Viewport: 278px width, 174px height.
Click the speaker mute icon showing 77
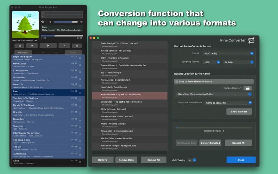click(x=44, y=22)
